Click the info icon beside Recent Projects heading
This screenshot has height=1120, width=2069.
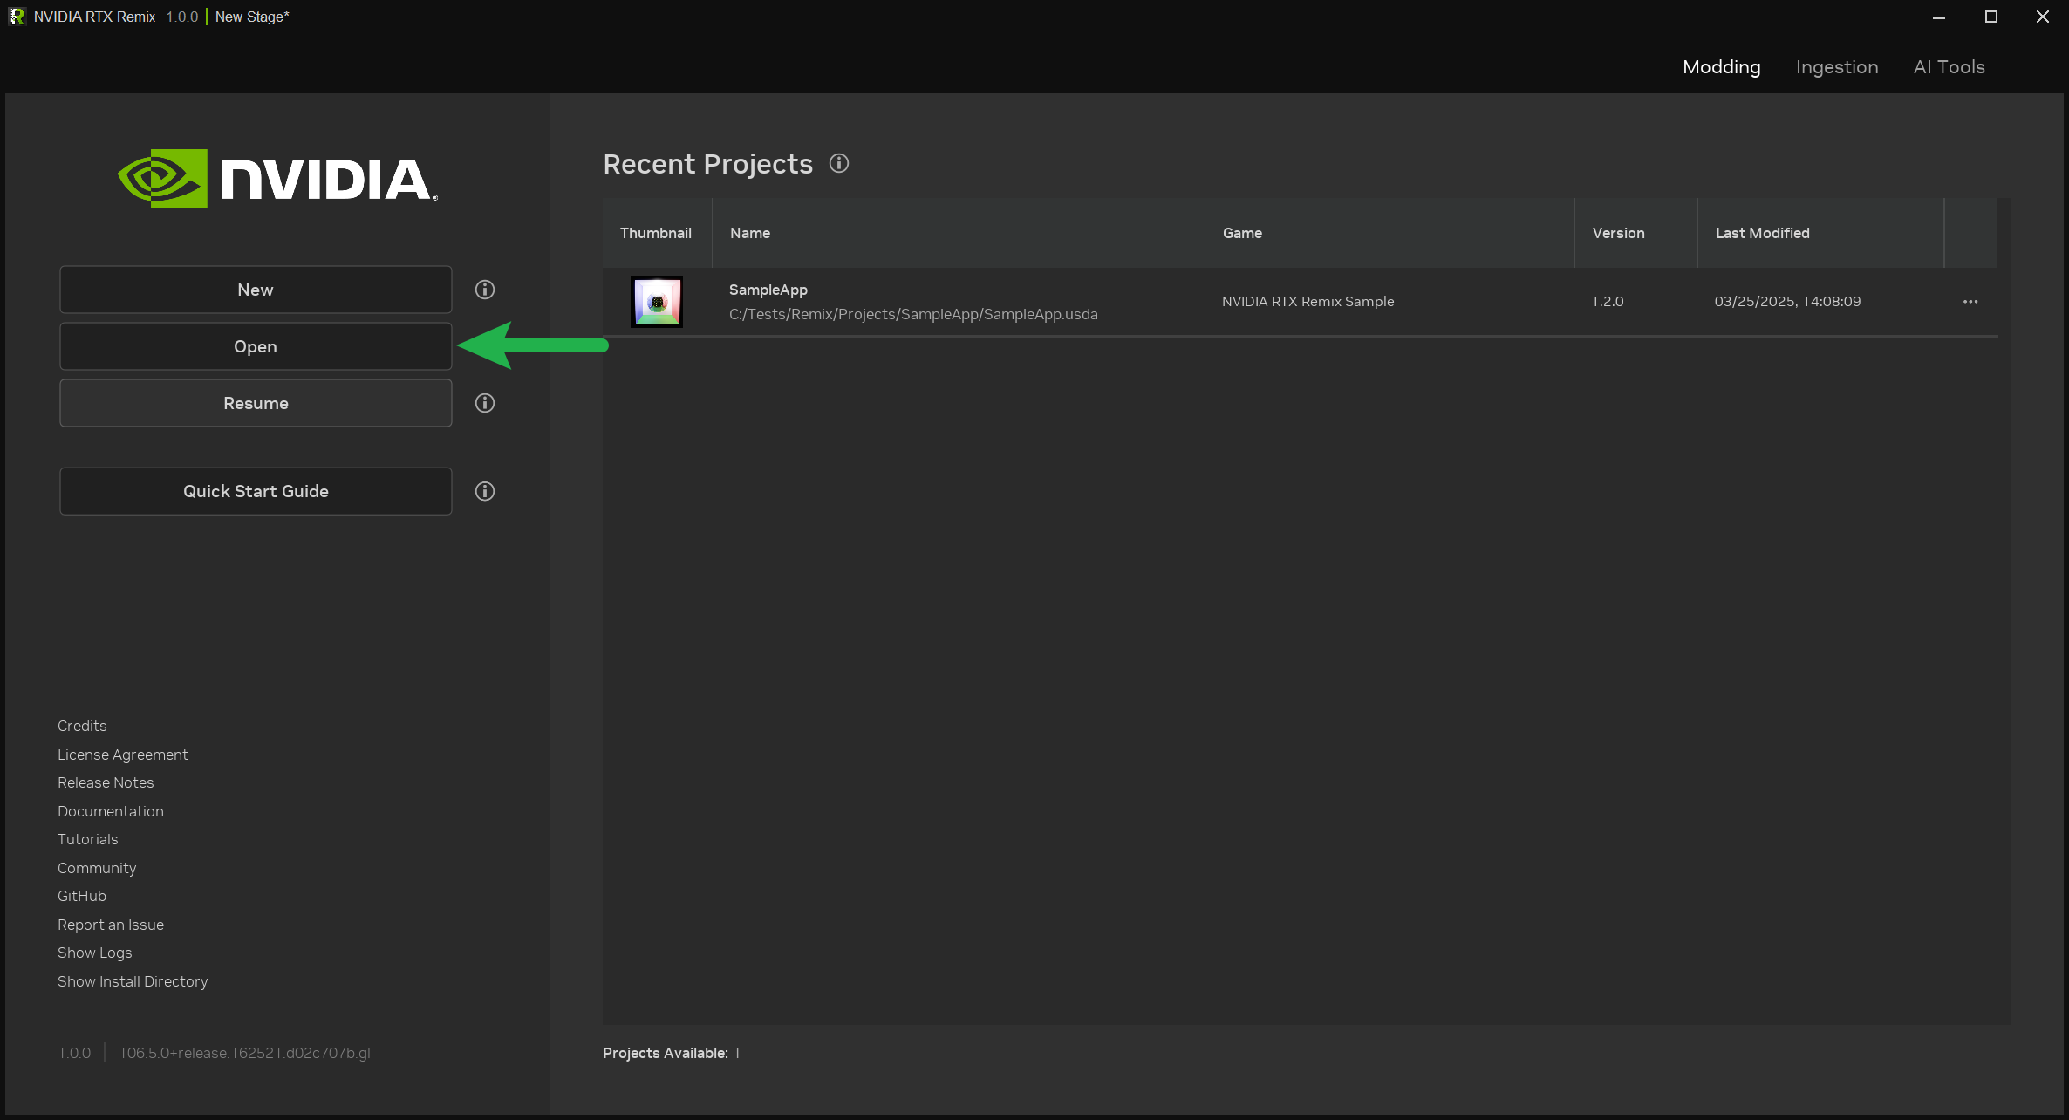click(x=838, y=164)
